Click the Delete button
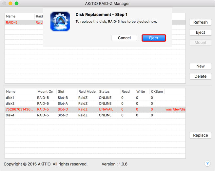Image resolution: width=215 pixels, height=171 pixels. 200,76
